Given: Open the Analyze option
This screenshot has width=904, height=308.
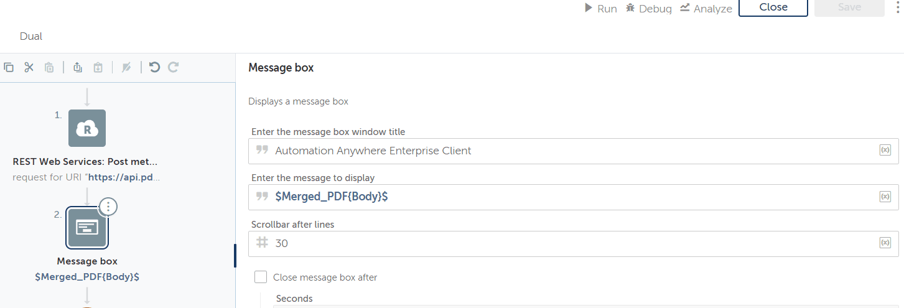Looking at the screenshot, I should tap(706, 9).
